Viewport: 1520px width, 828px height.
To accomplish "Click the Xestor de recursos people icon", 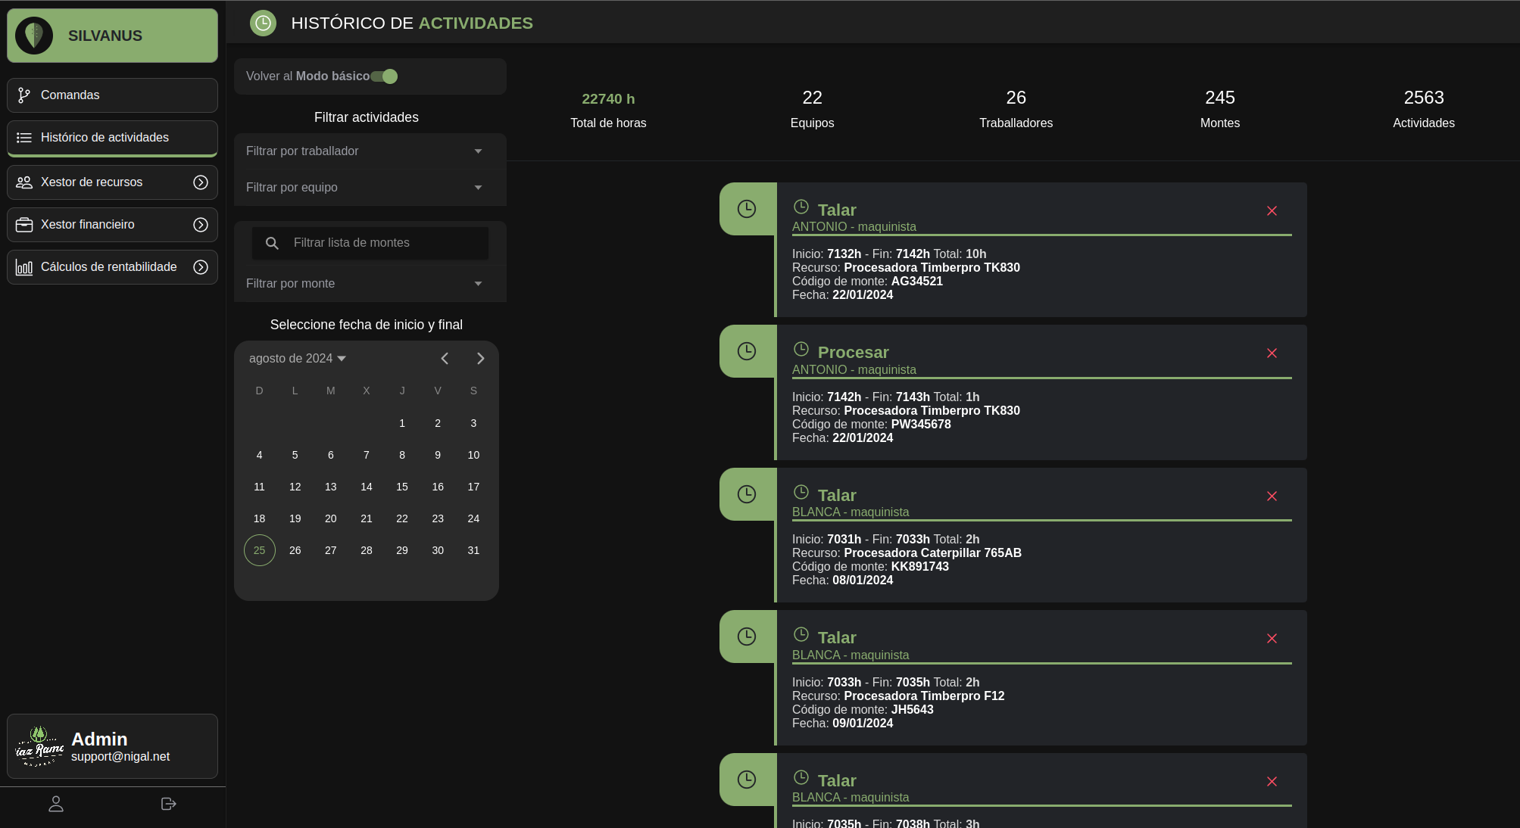I will point(24,182).
